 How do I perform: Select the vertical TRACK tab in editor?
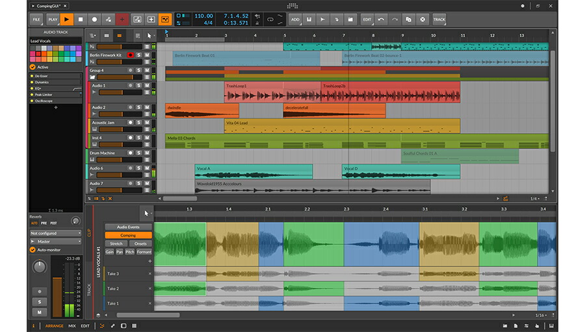click(89, 290)
